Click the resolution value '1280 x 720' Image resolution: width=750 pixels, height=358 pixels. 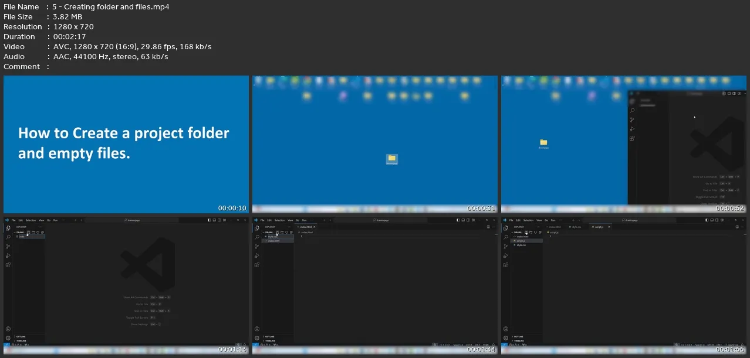(x=73, y=27)
